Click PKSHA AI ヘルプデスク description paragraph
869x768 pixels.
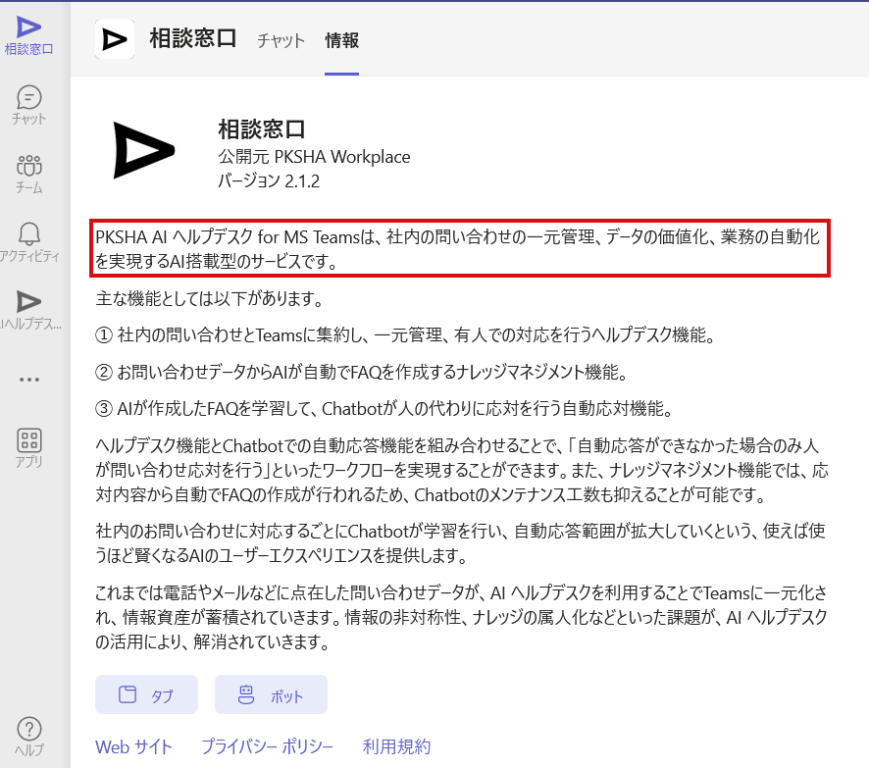[x=459, y=249]
